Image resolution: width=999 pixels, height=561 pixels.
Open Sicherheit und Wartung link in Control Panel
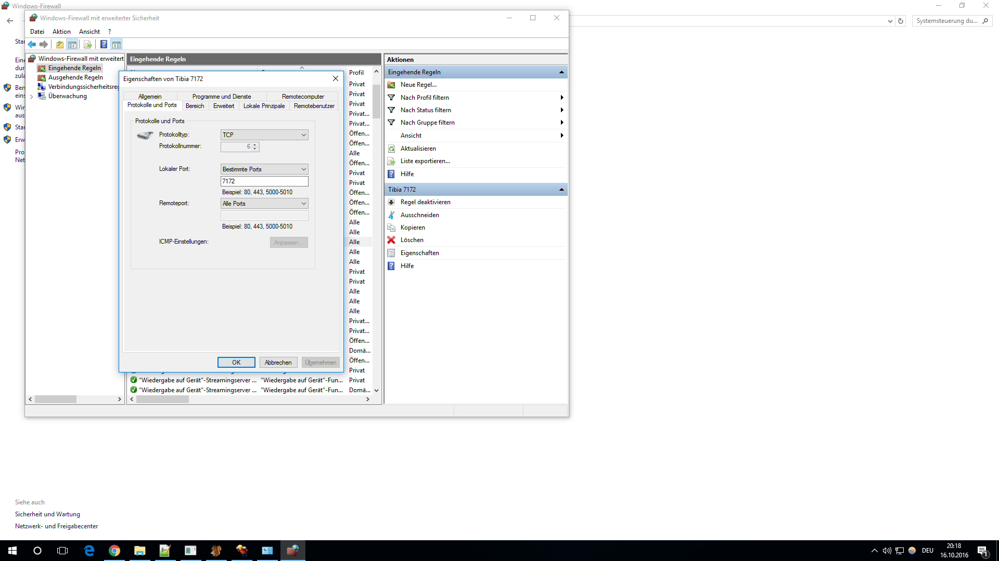(47, 514)
